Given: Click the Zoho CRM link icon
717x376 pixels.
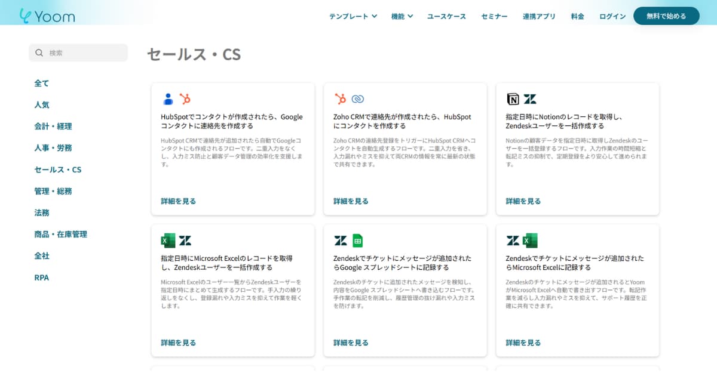Looking at the screenshot, I should click(x=358, y=99).
